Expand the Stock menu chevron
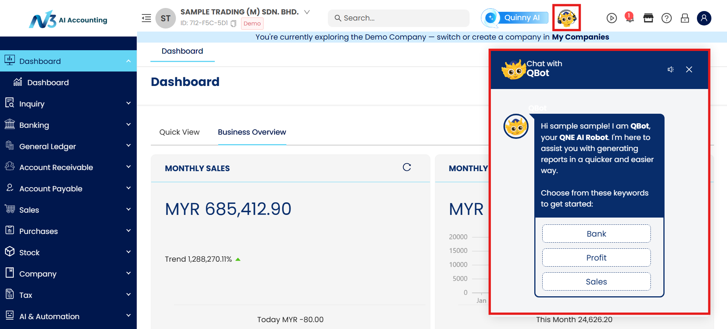727x329 pixels. 128,252
